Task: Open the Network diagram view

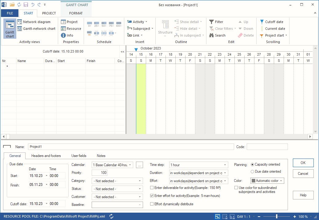Action: click(x=37, y=22)
